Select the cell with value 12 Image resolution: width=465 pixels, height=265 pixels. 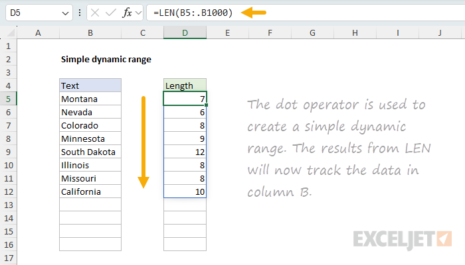(x=185, y=152)
